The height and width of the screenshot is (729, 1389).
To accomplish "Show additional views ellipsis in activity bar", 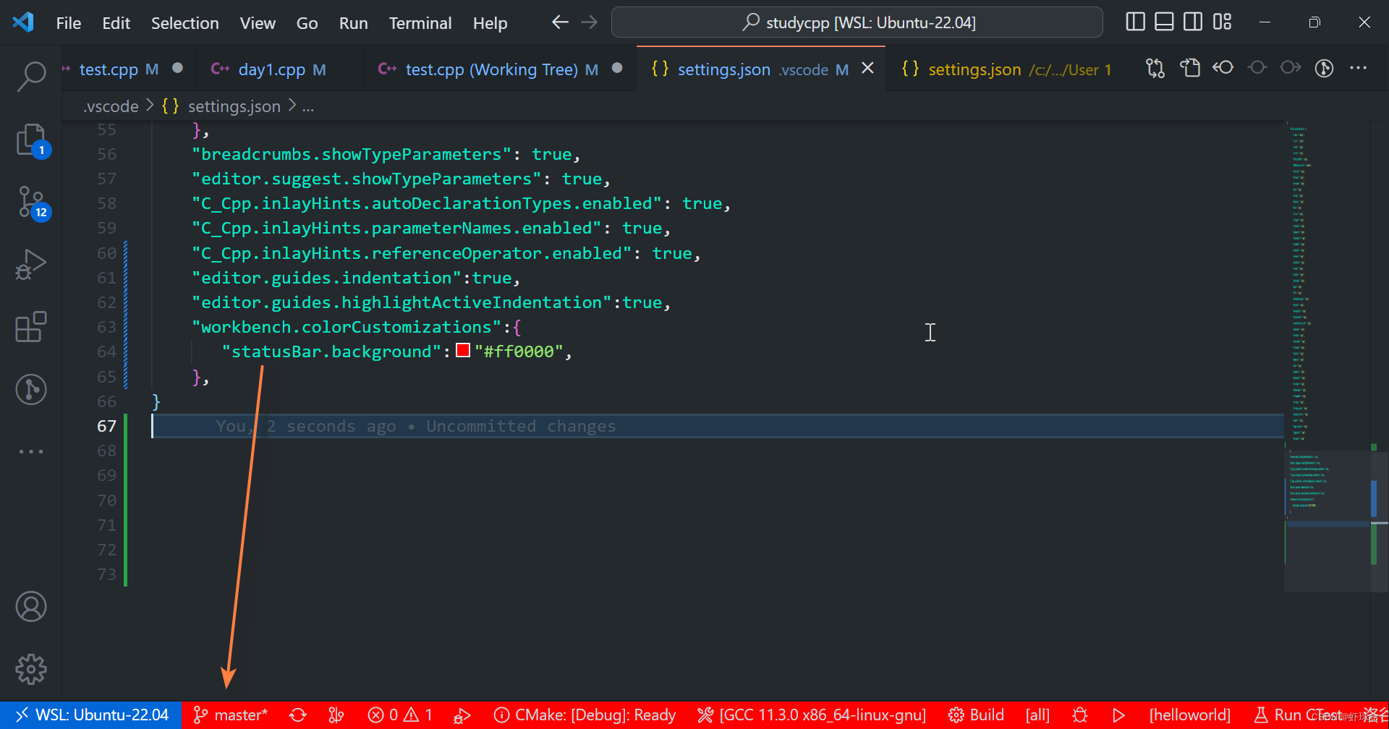I will [31, 451].
